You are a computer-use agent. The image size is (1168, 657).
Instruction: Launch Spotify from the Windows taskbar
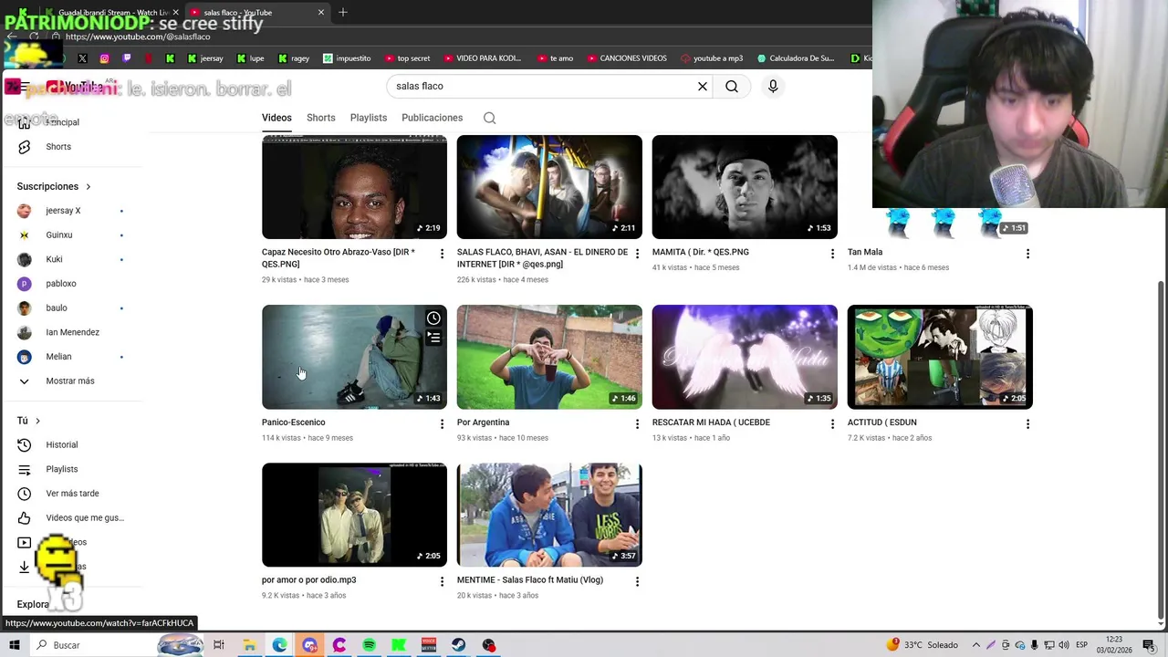(369, 645)
